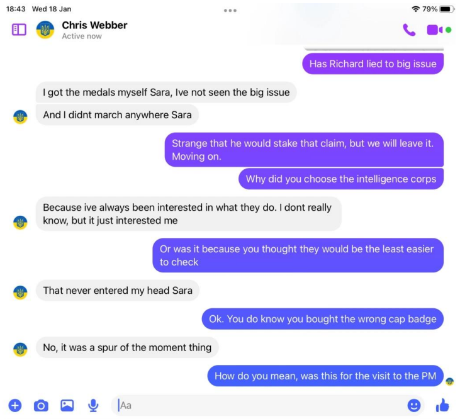Select the 'That never entered my head Sara' message

point(118,290)
